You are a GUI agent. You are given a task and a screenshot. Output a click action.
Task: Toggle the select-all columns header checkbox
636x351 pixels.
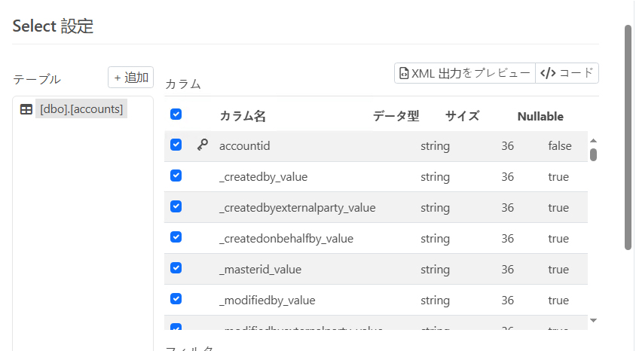point(176,114)
